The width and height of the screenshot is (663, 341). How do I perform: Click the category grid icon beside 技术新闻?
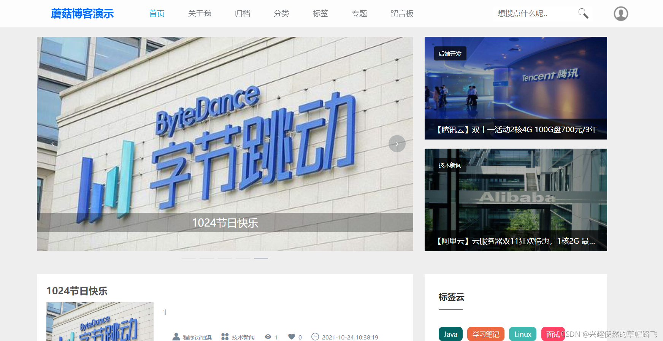click(x=225, y=337)
